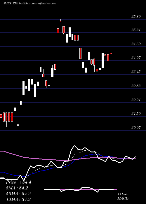Click the 32.83 price axis label
This screenshot has height=204, width=146.
coord(136,86)
